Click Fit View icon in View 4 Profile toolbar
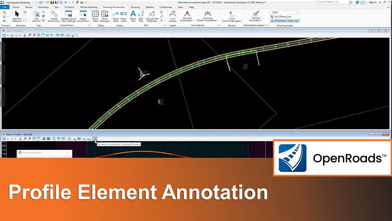This screenshot has width=392, height=221. pyautogui.click(x=39, y=139)
